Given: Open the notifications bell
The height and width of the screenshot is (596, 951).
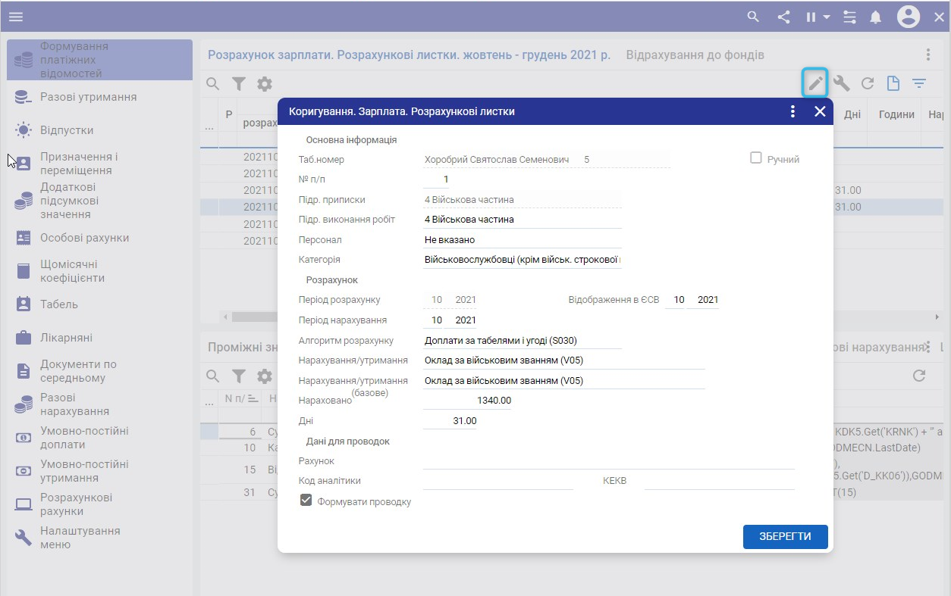Looking at the screenshot, I should tap(876, 17).
